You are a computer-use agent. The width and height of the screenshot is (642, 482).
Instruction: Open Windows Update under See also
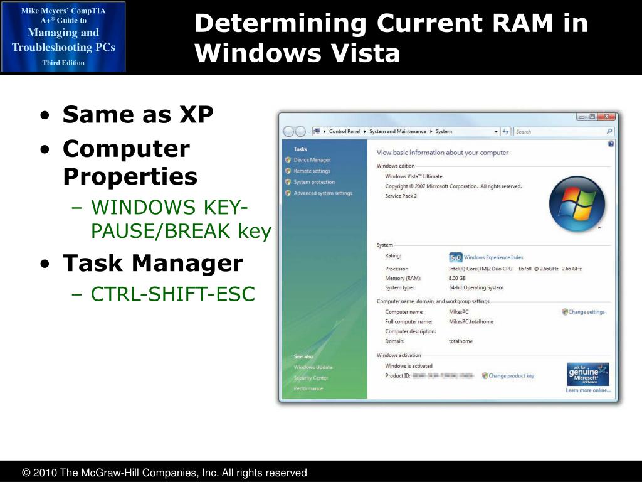(x=313, y=367)
